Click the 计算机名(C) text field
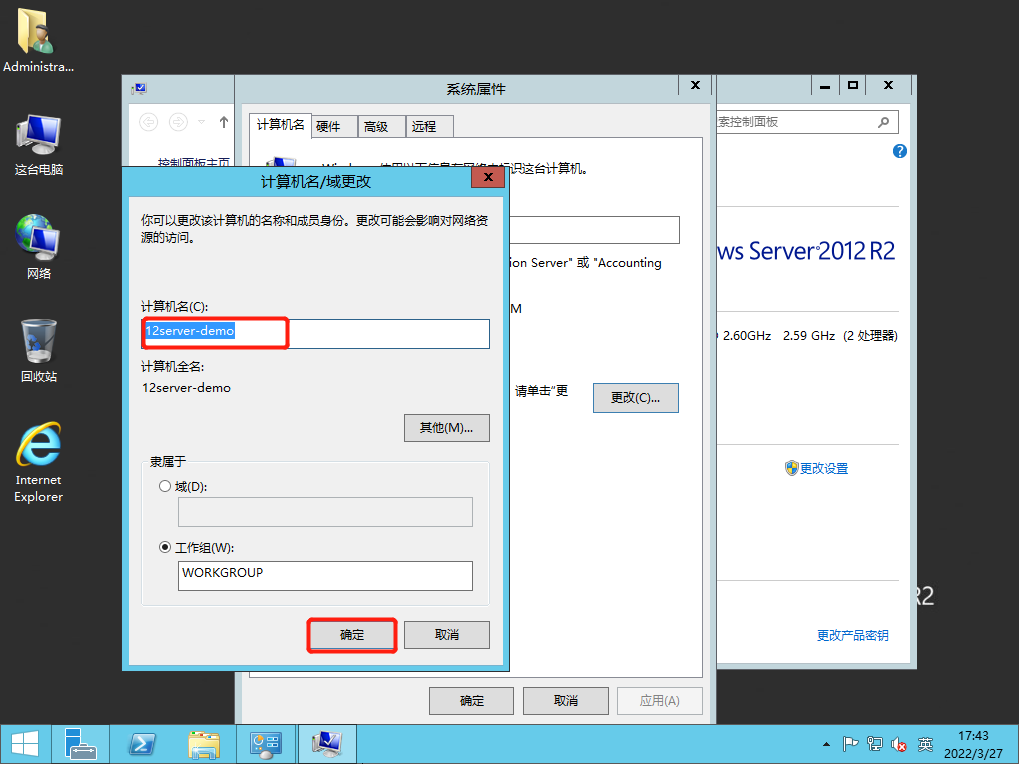Screen dimensions: 1019x764 coord(315,334)
